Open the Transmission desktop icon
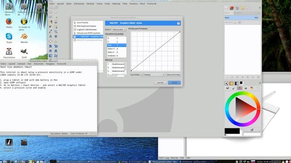The height and width of the screenshot is (163, 291). [9, 53]
